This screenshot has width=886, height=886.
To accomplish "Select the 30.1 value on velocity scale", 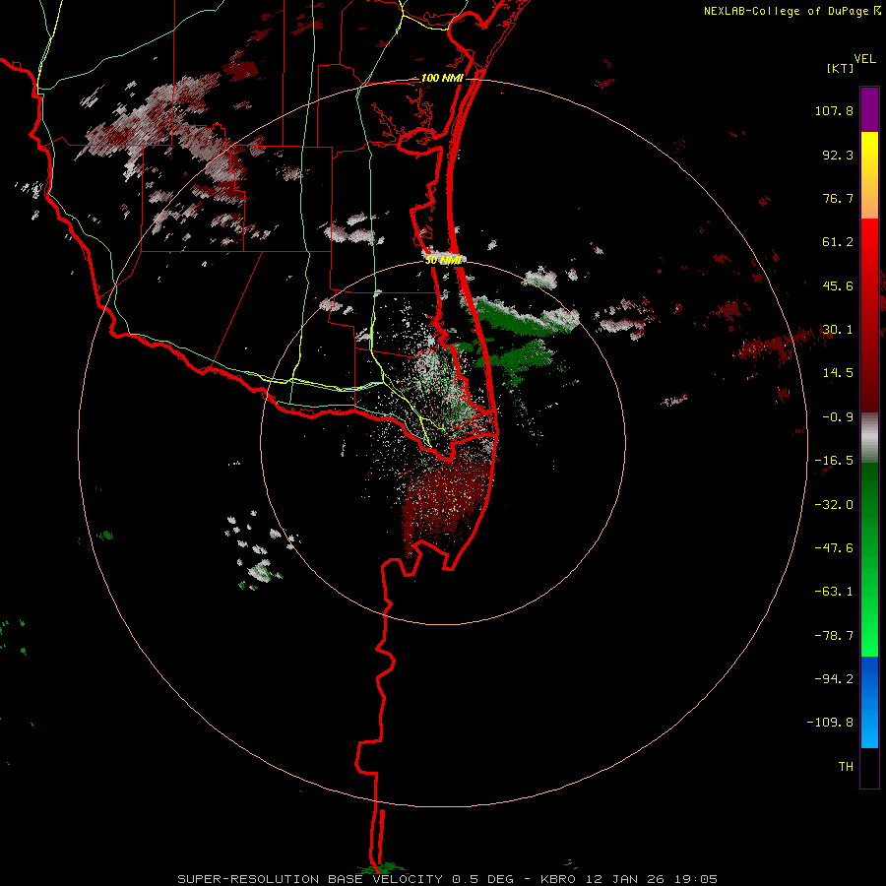I will point(838,330).
